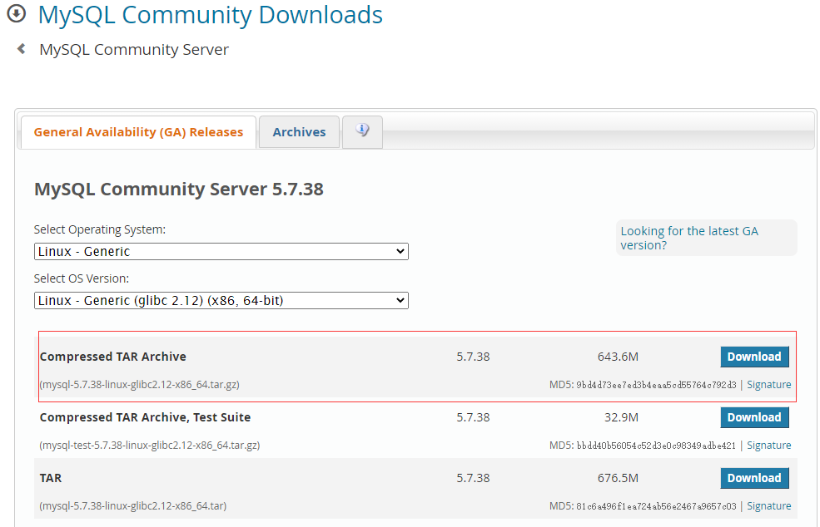Screen dimensions: 820x527
Task: Click the 676.5M size value
Action: click(618, 478)
